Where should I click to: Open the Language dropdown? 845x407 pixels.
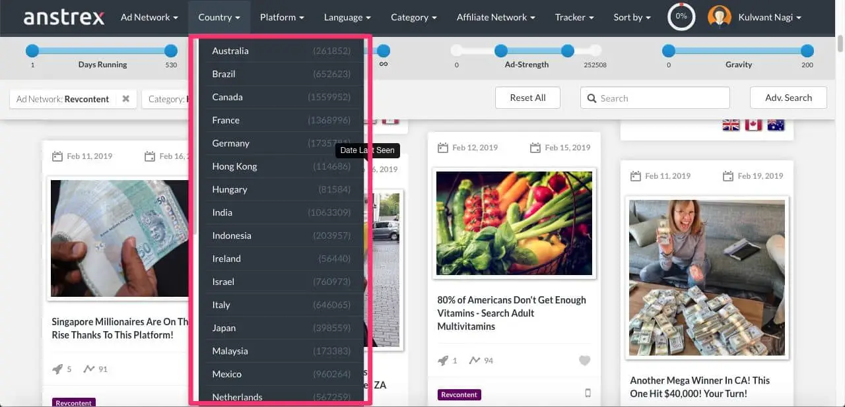click(347, 17)
